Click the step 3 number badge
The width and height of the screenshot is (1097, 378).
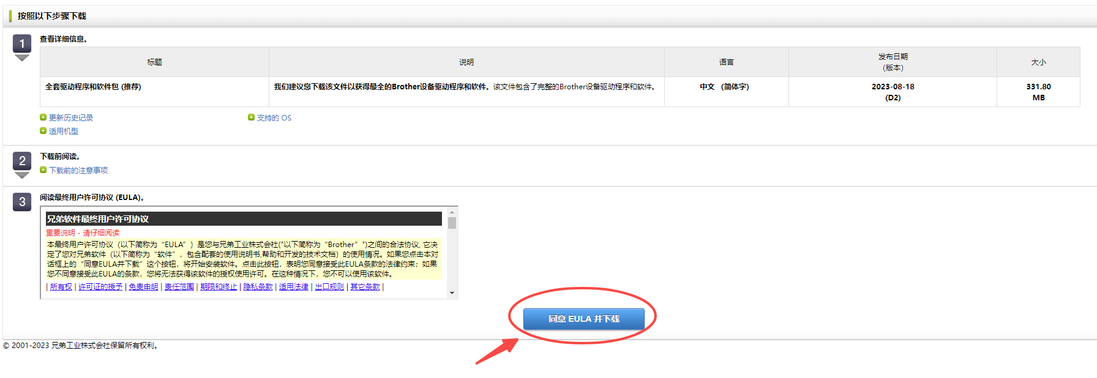click(22, 202)
